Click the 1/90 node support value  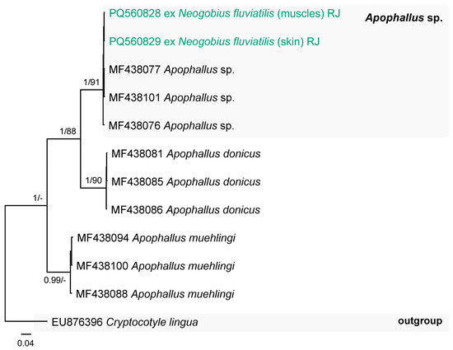coord(94,180)
